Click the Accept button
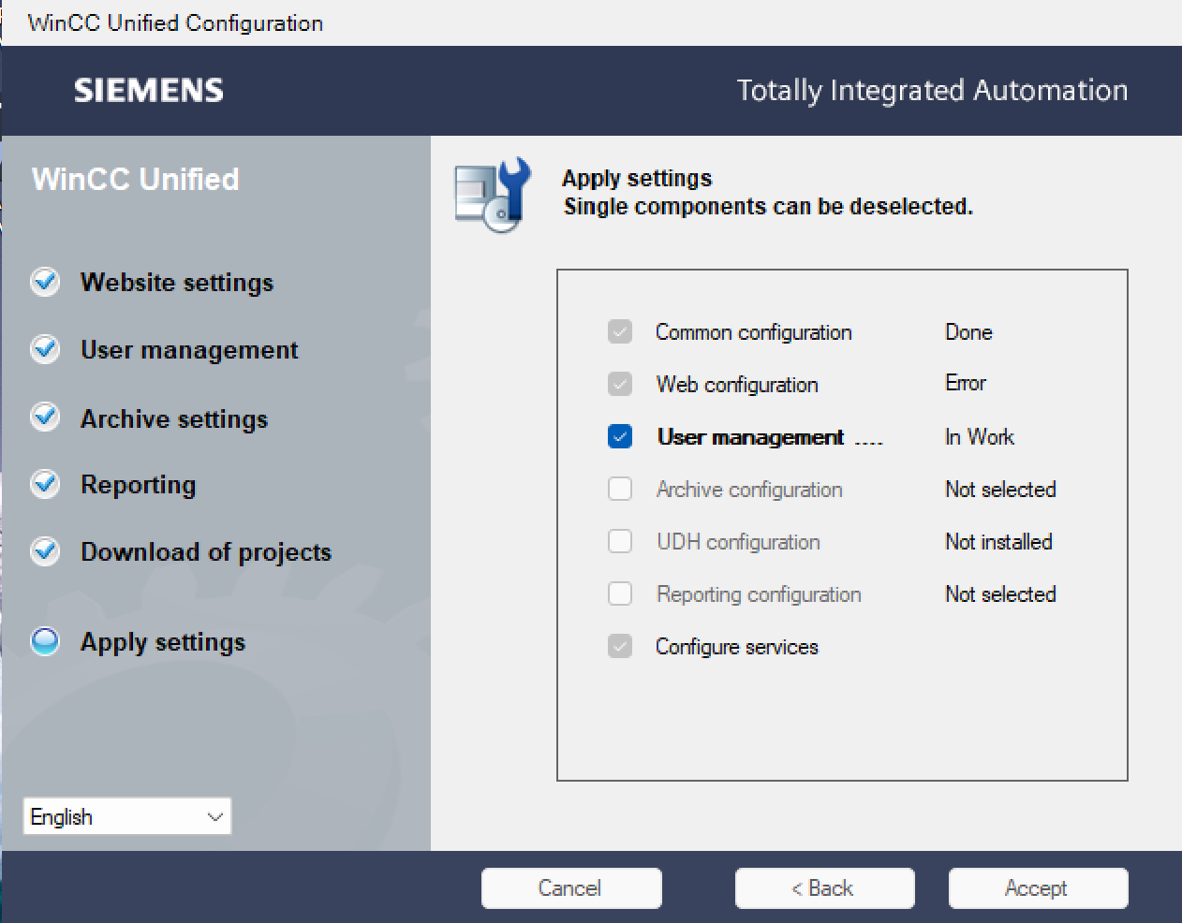Screen dimensions: 1182x923 click(x=1038, y=888)
